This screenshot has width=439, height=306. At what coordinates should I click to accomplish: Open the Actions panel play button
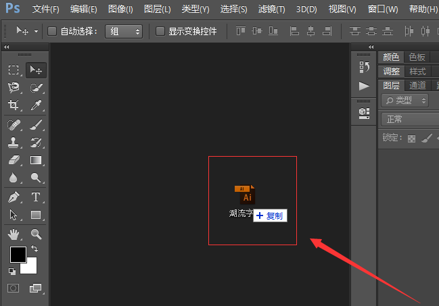click(x=364, y=86)
